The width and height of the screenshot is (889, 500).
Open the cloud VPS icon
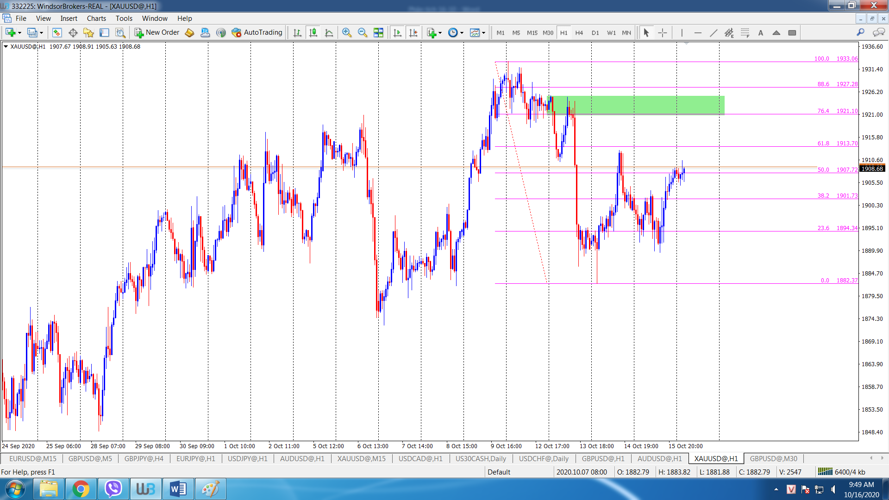pyautogui.click(x=205, y=32)
